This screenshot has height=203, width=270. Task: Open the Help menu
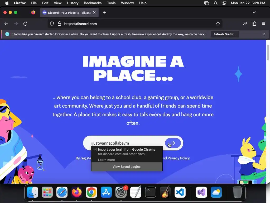point(143,3)
